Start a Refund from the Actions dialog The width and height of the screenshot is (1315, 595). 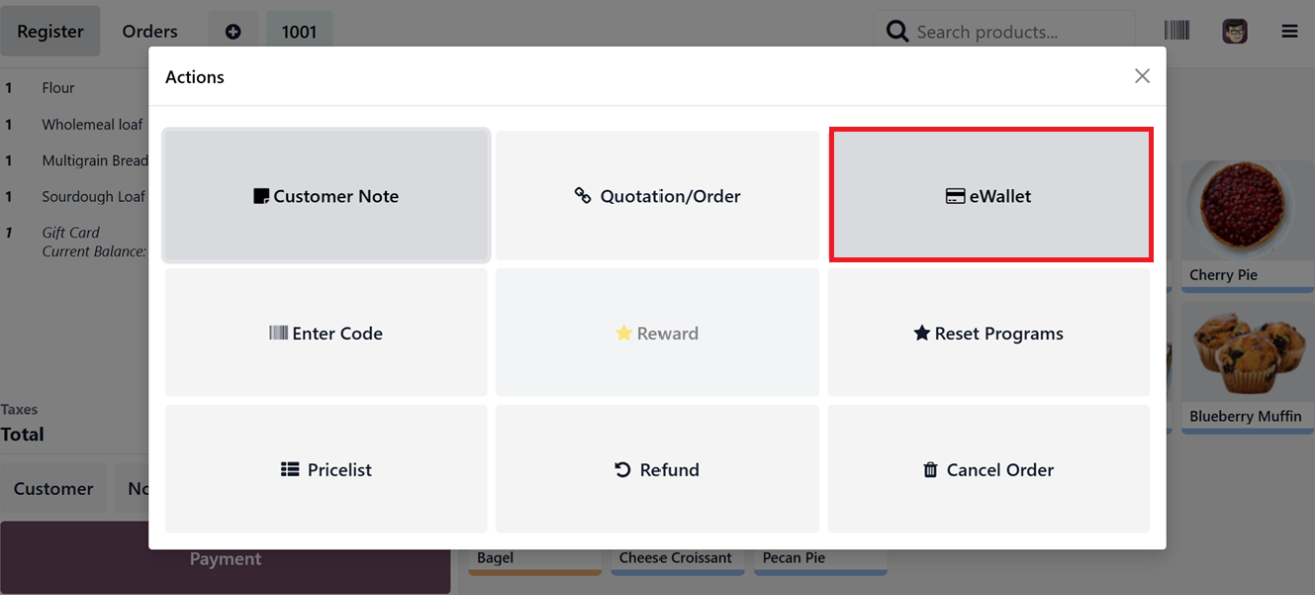click(x=657, y=468)
